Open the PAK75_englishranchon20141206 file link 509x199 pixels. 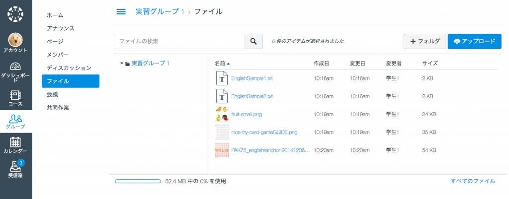(x=270, y=150)
